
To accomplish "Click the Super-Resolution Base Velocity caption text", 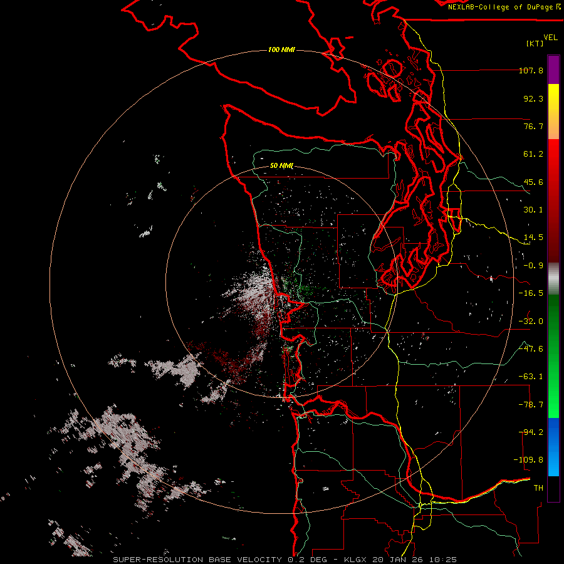I will (285, 560).
